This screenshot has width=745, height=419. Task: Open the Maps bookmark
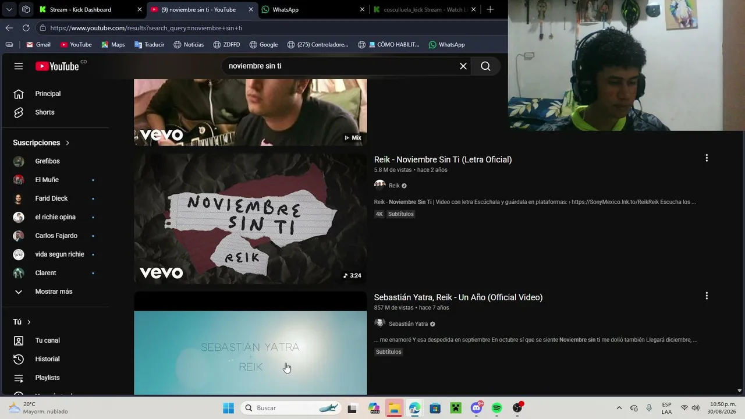pos(113,45)
